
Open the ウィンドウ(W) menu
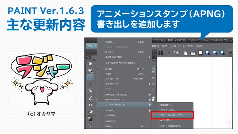[x=188, y=46]
